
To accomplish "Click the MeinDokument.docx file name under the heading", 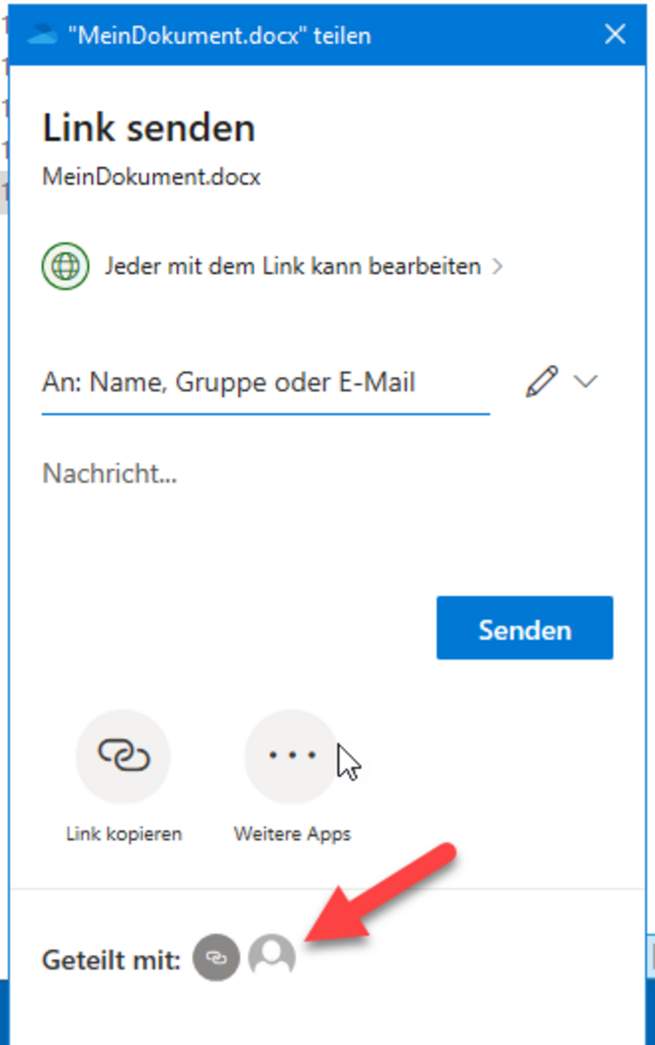I will pyautogui.click(x=151, y=177).
